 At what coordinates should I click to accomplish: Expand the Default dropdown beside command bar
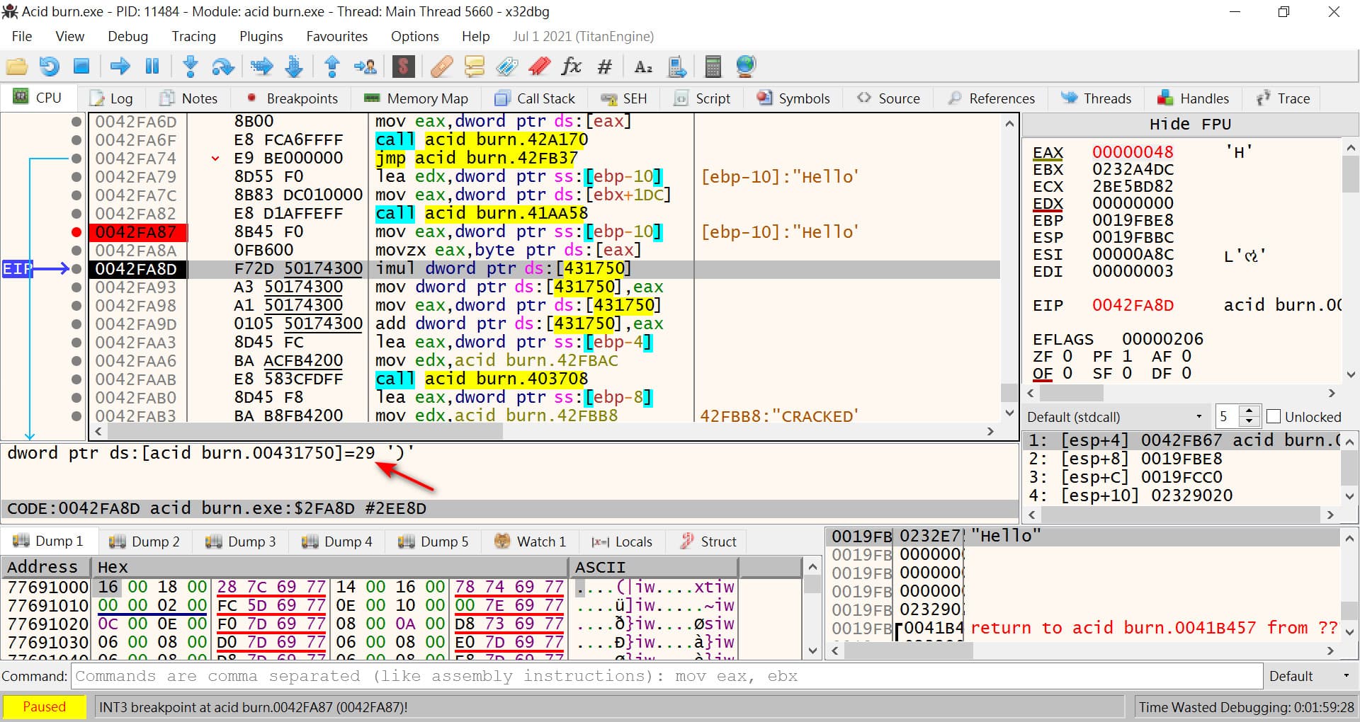pos(1310,676)
